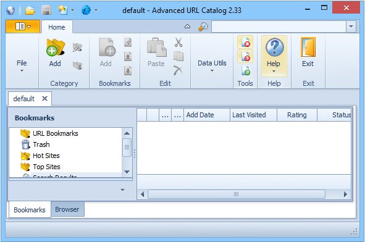Click the globe application icon in title bar
365x242 pixels.
[10, 10]
